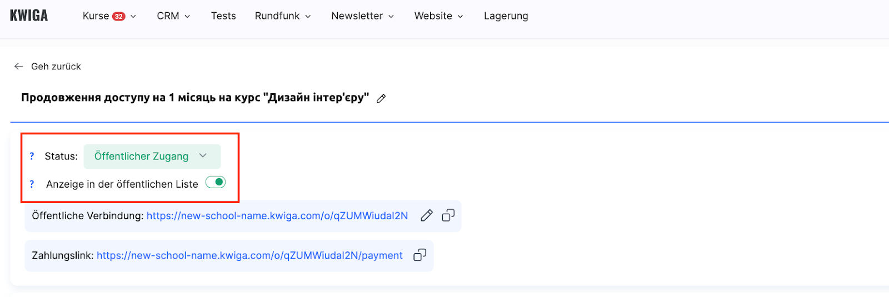
Task: Open help icon for Anzeige in Liste
Action: (x=32, y=184)
